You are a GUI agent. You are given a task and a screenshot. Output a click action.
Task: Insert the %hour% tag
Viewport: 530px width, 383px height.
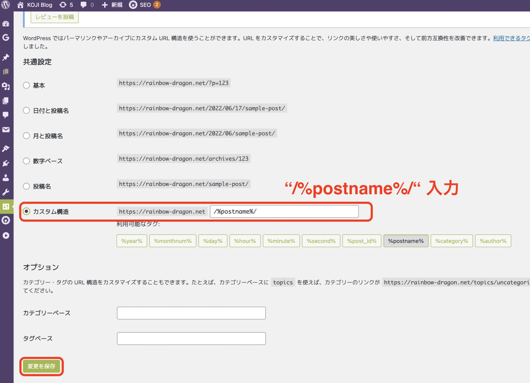[245, 241]
